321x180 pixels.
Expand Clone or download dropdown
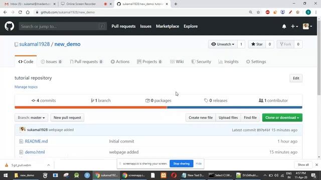pyautogui.click(x=282, y=117)
